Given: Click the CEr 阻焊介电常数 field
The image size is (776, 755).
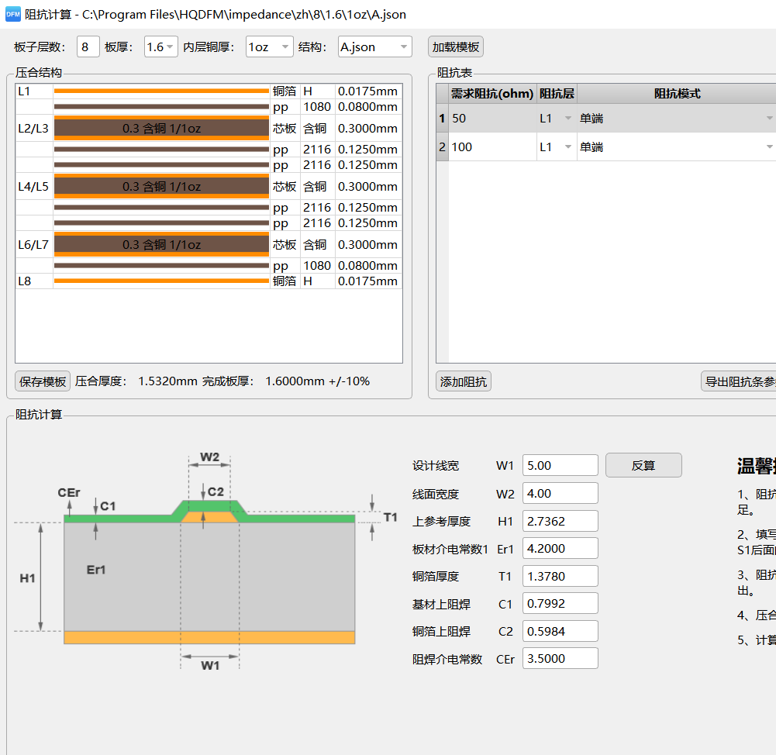Looking at the screenshot, I should pyautogui.click(x=560, y=659).
